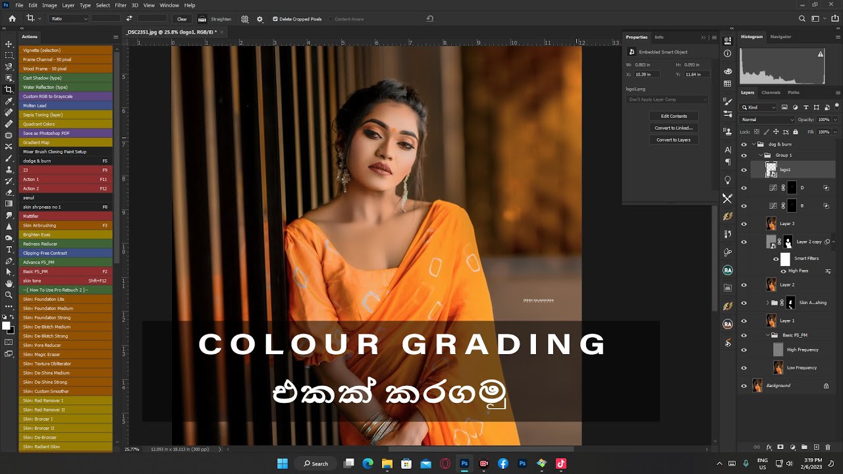This screenshot has height=474, width=843.
Task: Hide the dog & burn group
Action: tap(744, 144)
